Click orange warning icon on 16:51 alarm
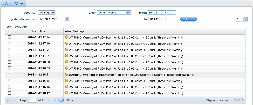 point(67,74)
